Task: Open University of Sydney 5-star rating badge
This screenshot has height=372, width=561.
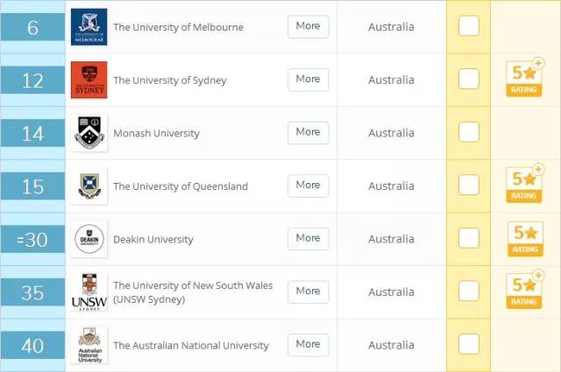Action: pos(525,79)
